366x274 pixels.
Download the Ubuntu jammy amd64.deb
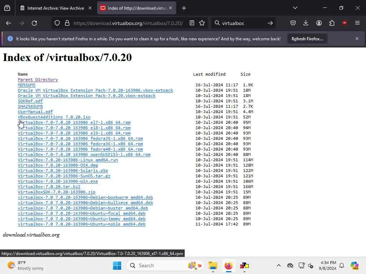[82, 219]
